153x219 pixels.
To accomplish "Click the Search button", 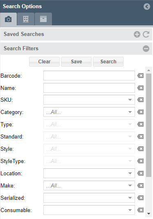I will tap(108, 62).
